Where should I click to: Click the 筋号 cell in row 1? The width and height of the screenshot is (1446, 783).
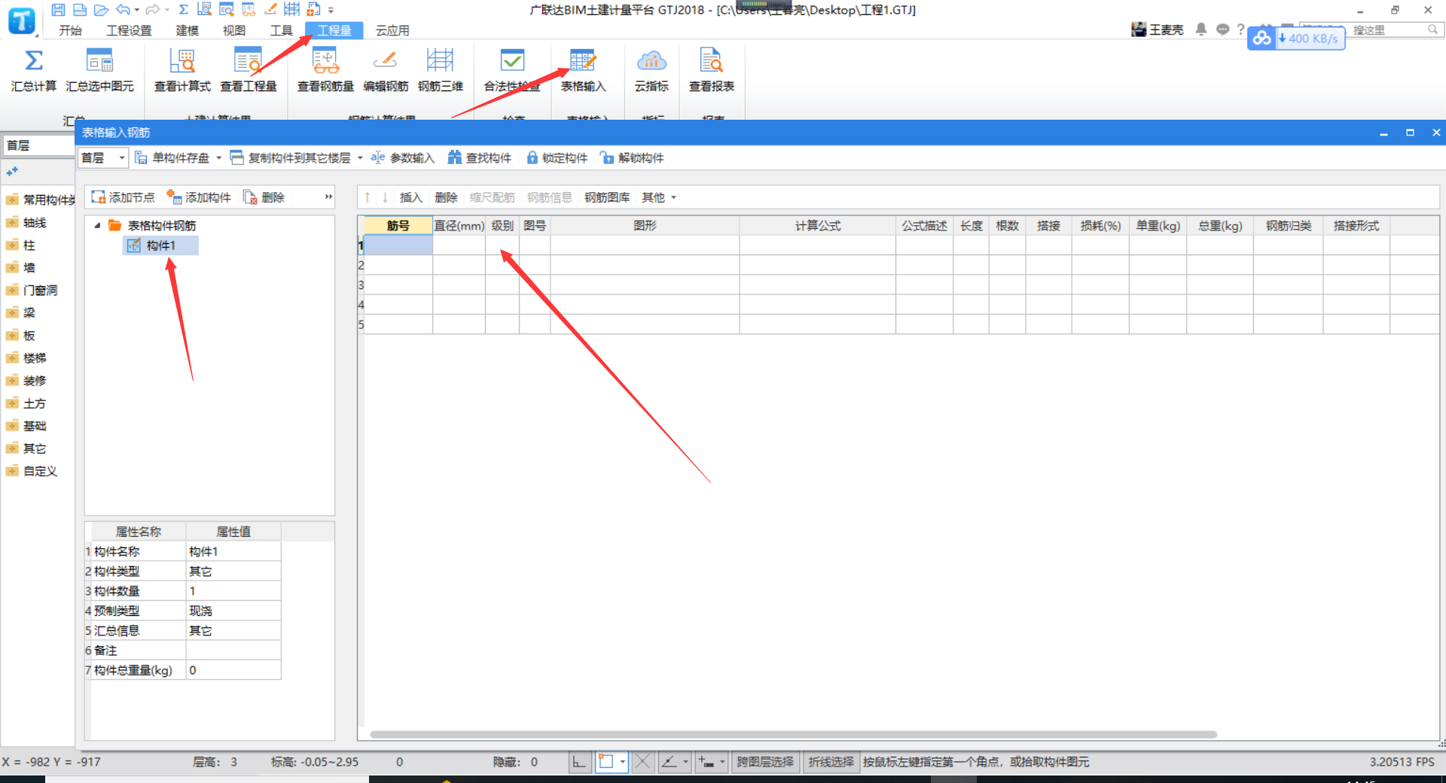398,245
